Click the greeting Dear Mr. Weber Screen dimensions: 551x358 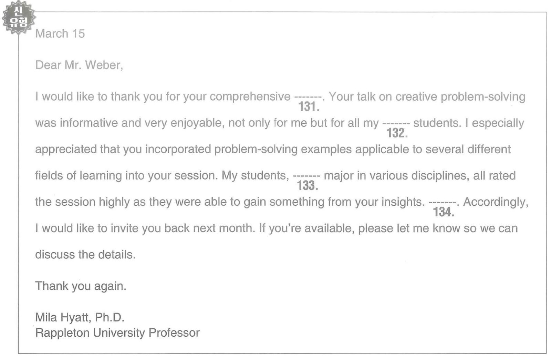(79, 65)
